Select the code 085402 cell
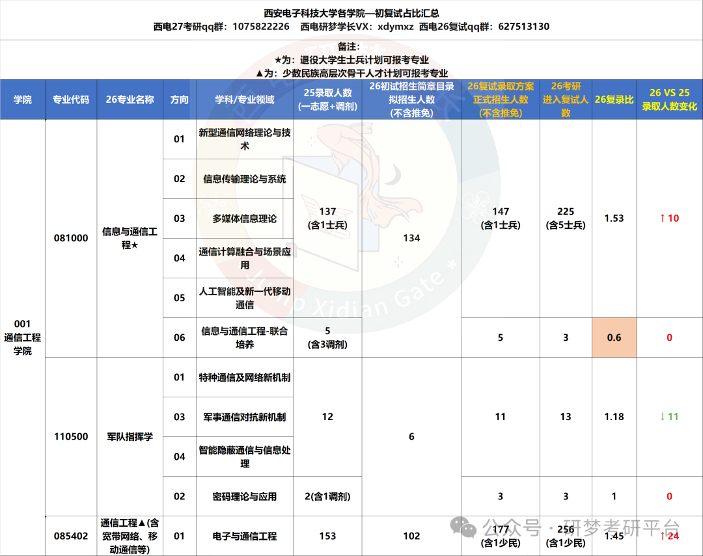703x556 pixels. tap(71, 536)
